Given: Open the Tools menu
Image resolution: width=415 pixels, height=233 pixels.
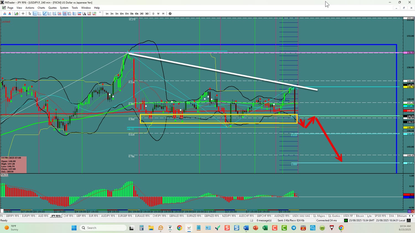Looking at the screenshot, I should point(75,8).
